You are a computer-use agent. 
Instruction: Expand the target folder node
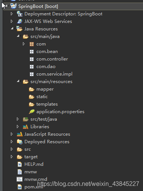tap(12, 157)
